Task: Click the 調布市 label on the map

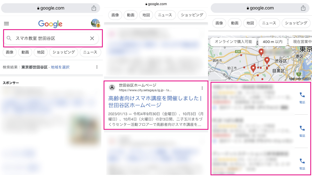Action: (217, 60)
